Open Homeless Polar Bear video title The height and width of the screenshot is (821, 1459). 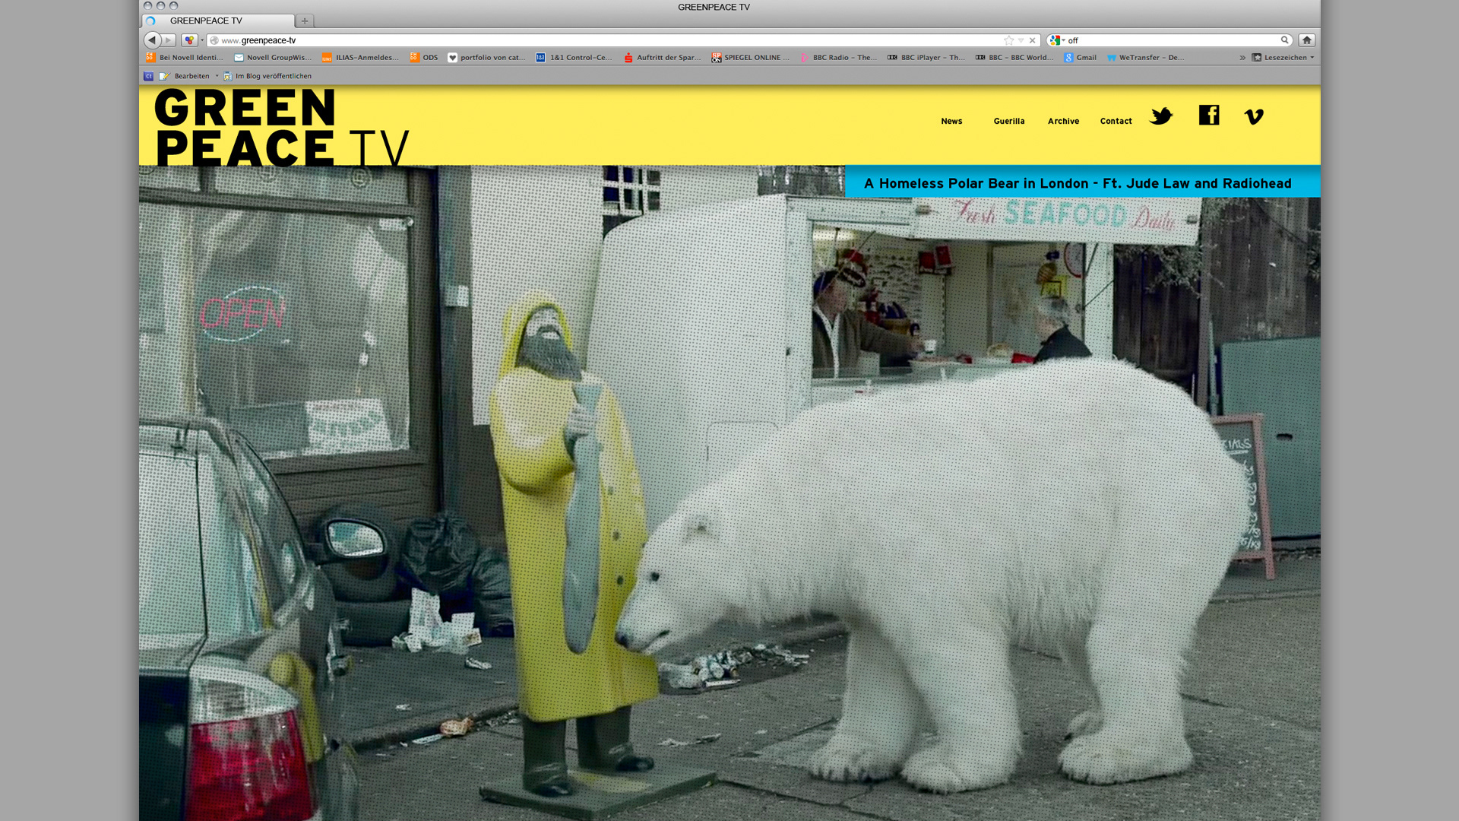tap(1077, 183)
